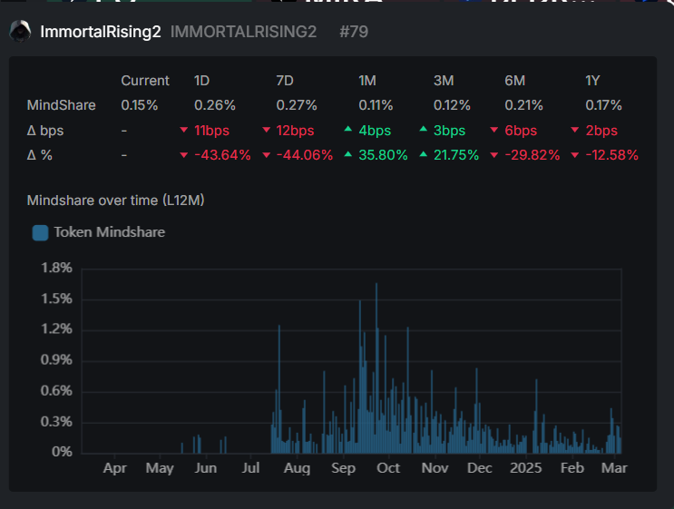This screenshot has height=509, width=674.
Task: Click the Δ bps row label
Action: [x=45, y=131]
